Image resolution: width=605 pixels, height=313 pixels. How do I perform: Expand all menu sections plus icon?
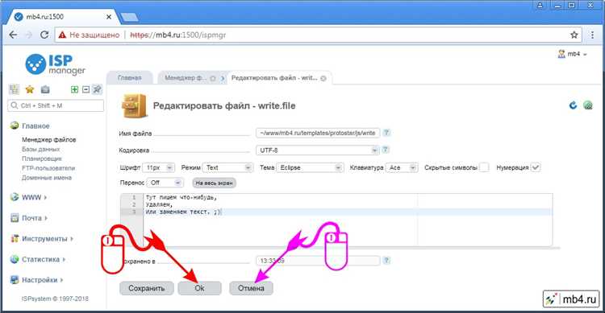click(x=74, y=89)
